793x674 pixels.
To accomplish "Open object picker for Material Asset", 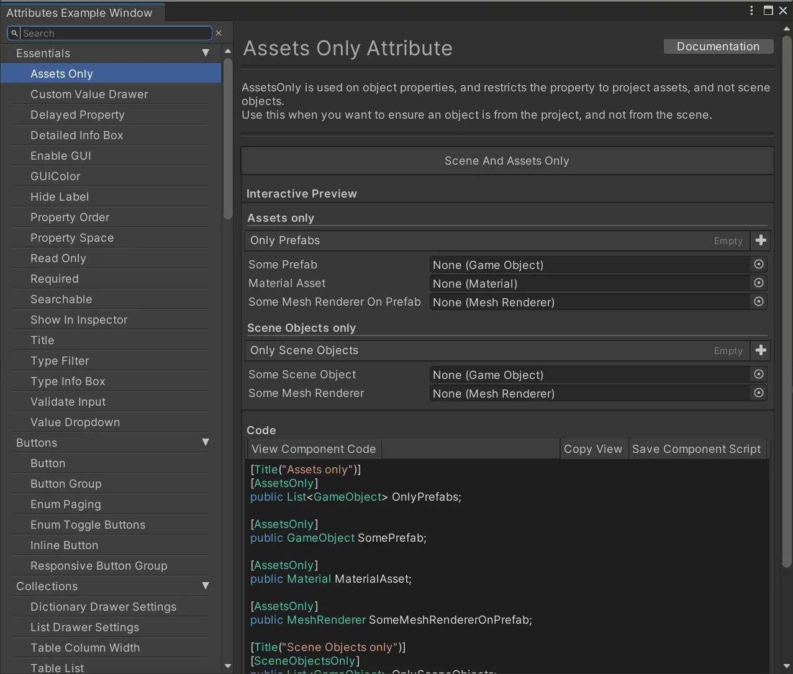I will [759, 283].
